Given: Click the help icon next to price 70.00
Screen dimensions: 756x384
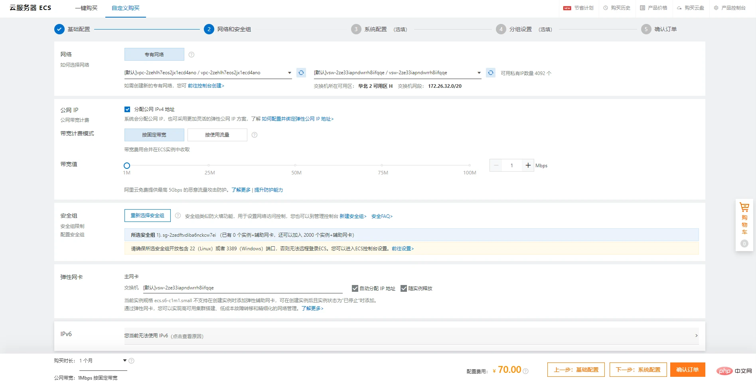Looking at the screenshot, I should 526,371.
